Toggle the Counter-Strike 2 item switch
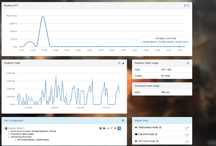 (x=121, y=128)
